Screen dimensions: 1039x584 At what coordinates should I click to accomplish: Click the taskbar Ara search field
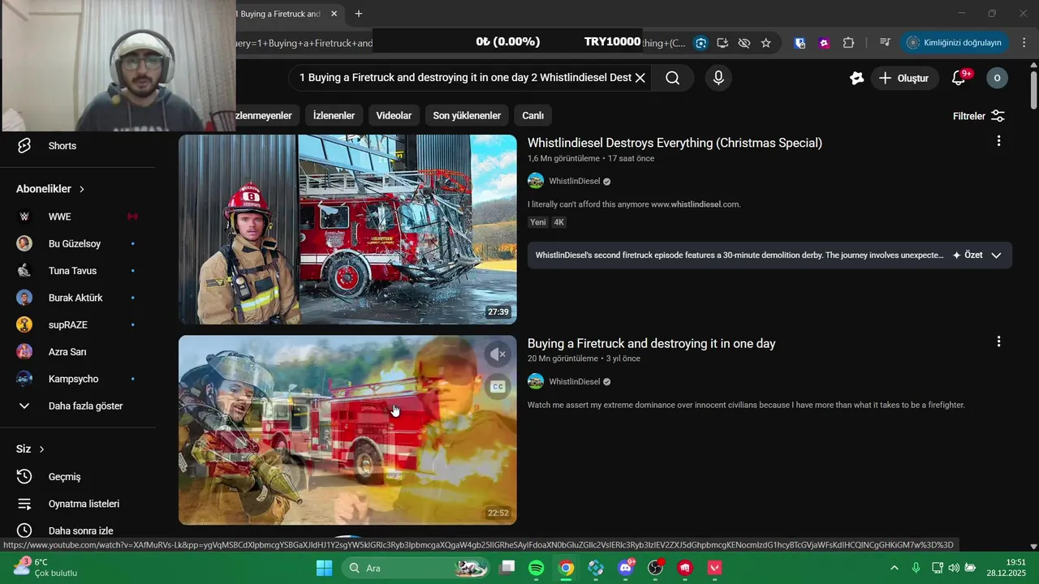pos(416,568)
